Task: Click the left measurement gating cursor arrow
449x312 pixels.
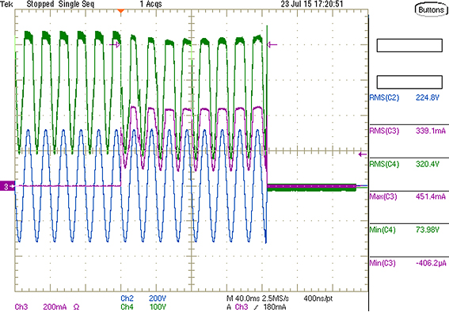Action: coord(115,44)
